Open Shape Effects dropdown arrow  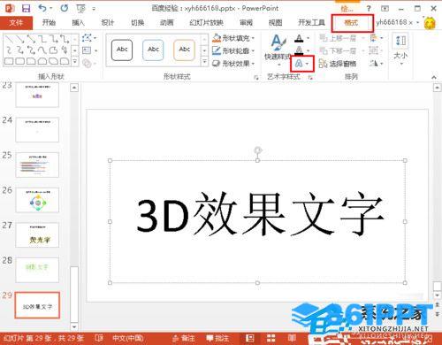tap(253, 64)
